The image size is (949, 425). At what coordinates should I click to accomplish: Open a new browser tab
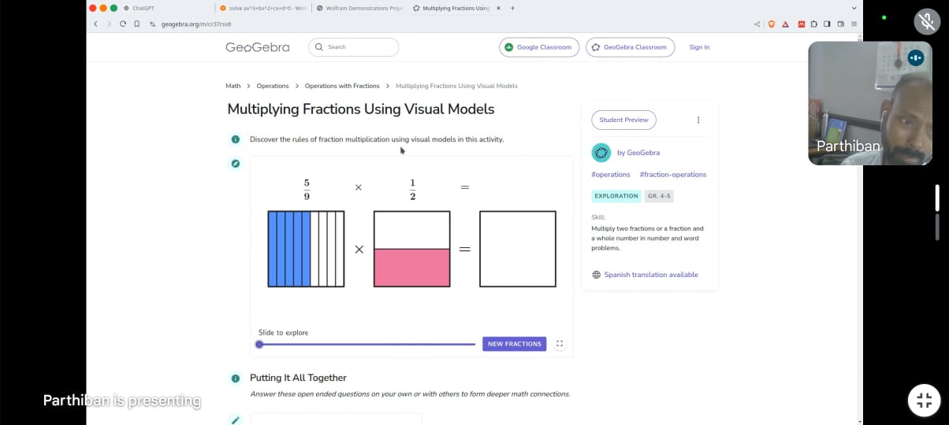coord(513,8)
